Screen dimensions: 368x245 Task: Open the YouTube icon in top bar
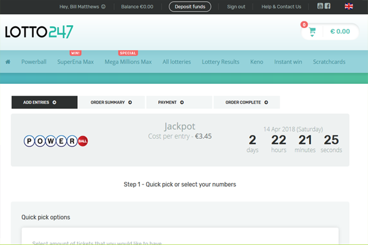coord(320,6)
